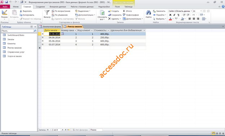Open Выбрать dropdown
The height and width of the screenshot is (136, 225).
click(x=159, y=19)
